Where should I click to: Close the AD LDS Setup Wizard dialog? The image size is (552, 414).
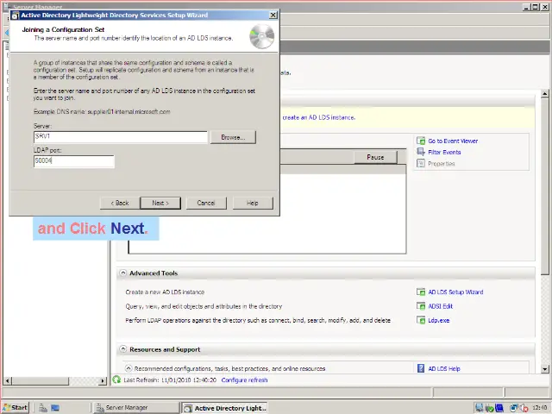pyautogui.click(x=273, y=15)
